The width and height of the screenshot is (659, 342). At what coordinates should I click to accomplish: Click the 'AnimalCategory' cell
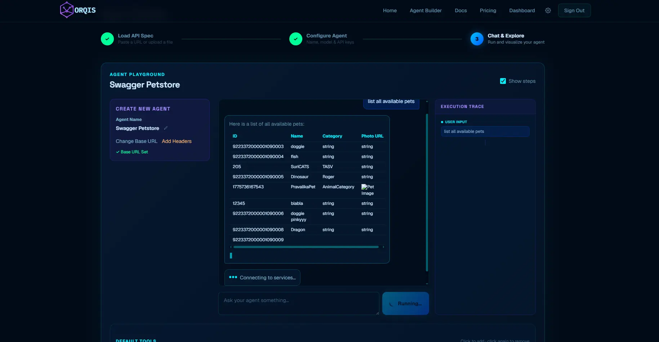338,187
